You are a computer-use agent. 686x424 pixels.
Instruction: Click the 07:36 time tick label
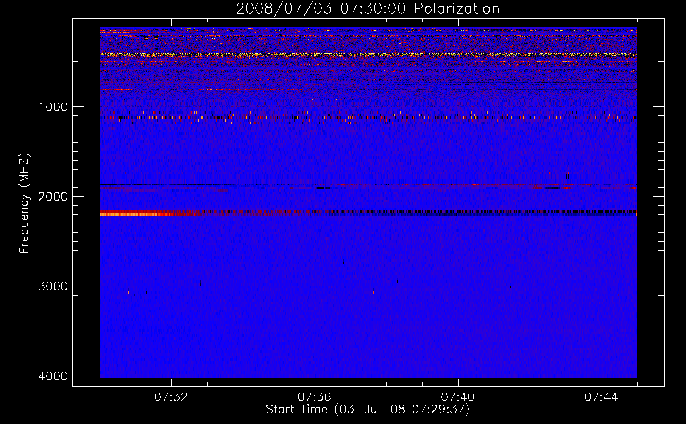coord(315,397)
